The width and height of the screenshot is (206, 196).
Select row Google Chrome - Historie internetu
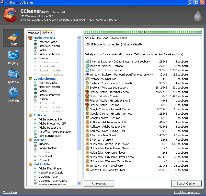click(137, 114)
